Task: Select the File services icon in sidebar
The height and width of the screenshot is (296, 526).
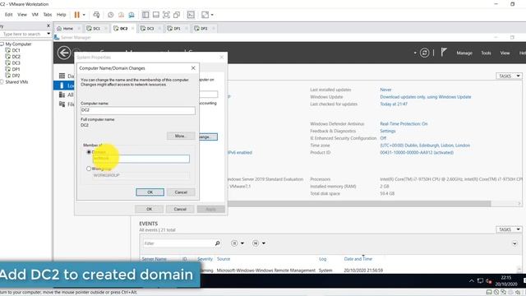Action: (62, 104)
